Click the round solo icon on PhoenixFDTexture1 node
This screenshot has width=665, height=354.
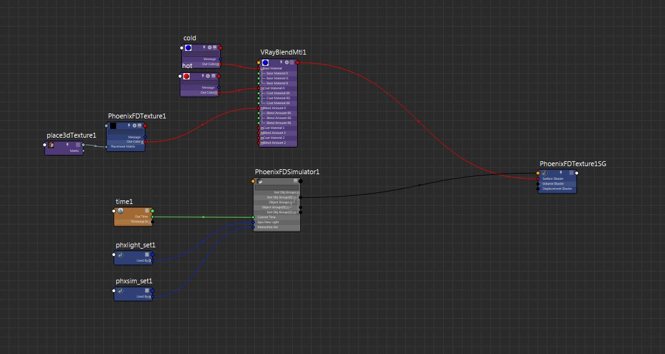pos(134,126)
